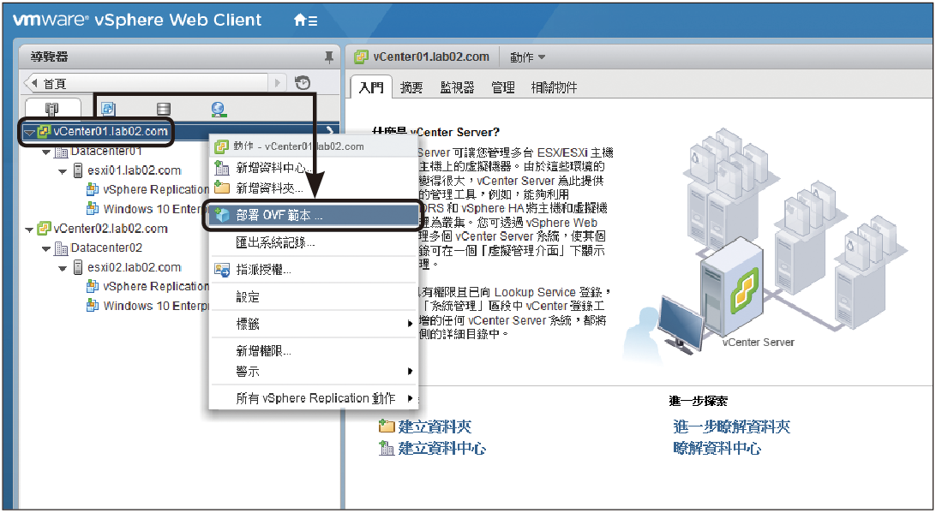Select the Hosts and Clusters inventory tab

pyautogui.click(x=52, y=109)
